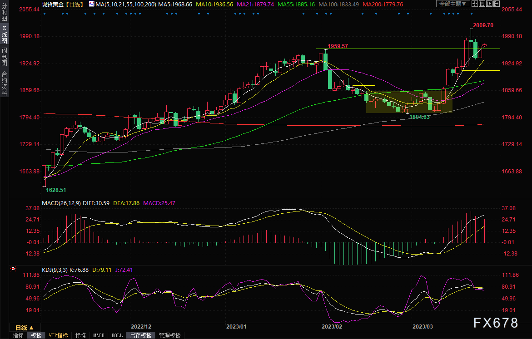The image size is (532, 339).
Task: Click the 1959.57 resistance price label
Action: [338, 46]
